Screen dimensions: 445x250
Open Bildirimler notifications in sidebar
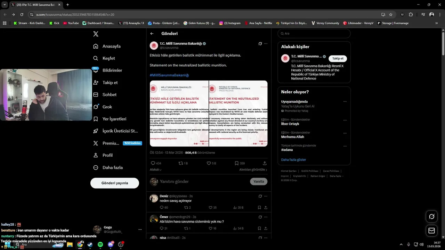pyautogui.click(x=107, y=70)
